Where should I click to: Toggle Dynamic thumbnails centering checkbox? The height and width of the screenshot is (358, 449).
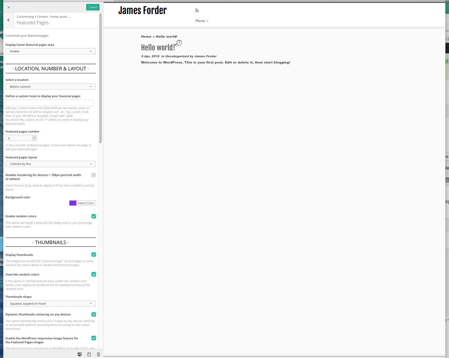tap(94, 314)
